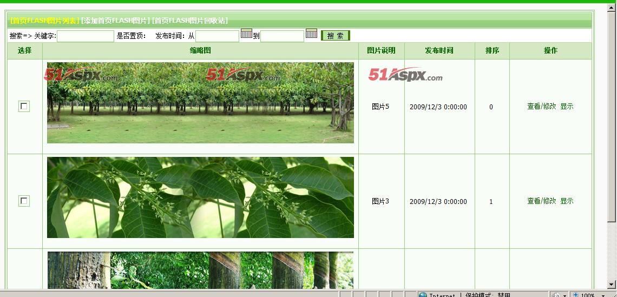Click the sort value 0 in the 图片5 row
617x297 pixels.
(491, 107)
